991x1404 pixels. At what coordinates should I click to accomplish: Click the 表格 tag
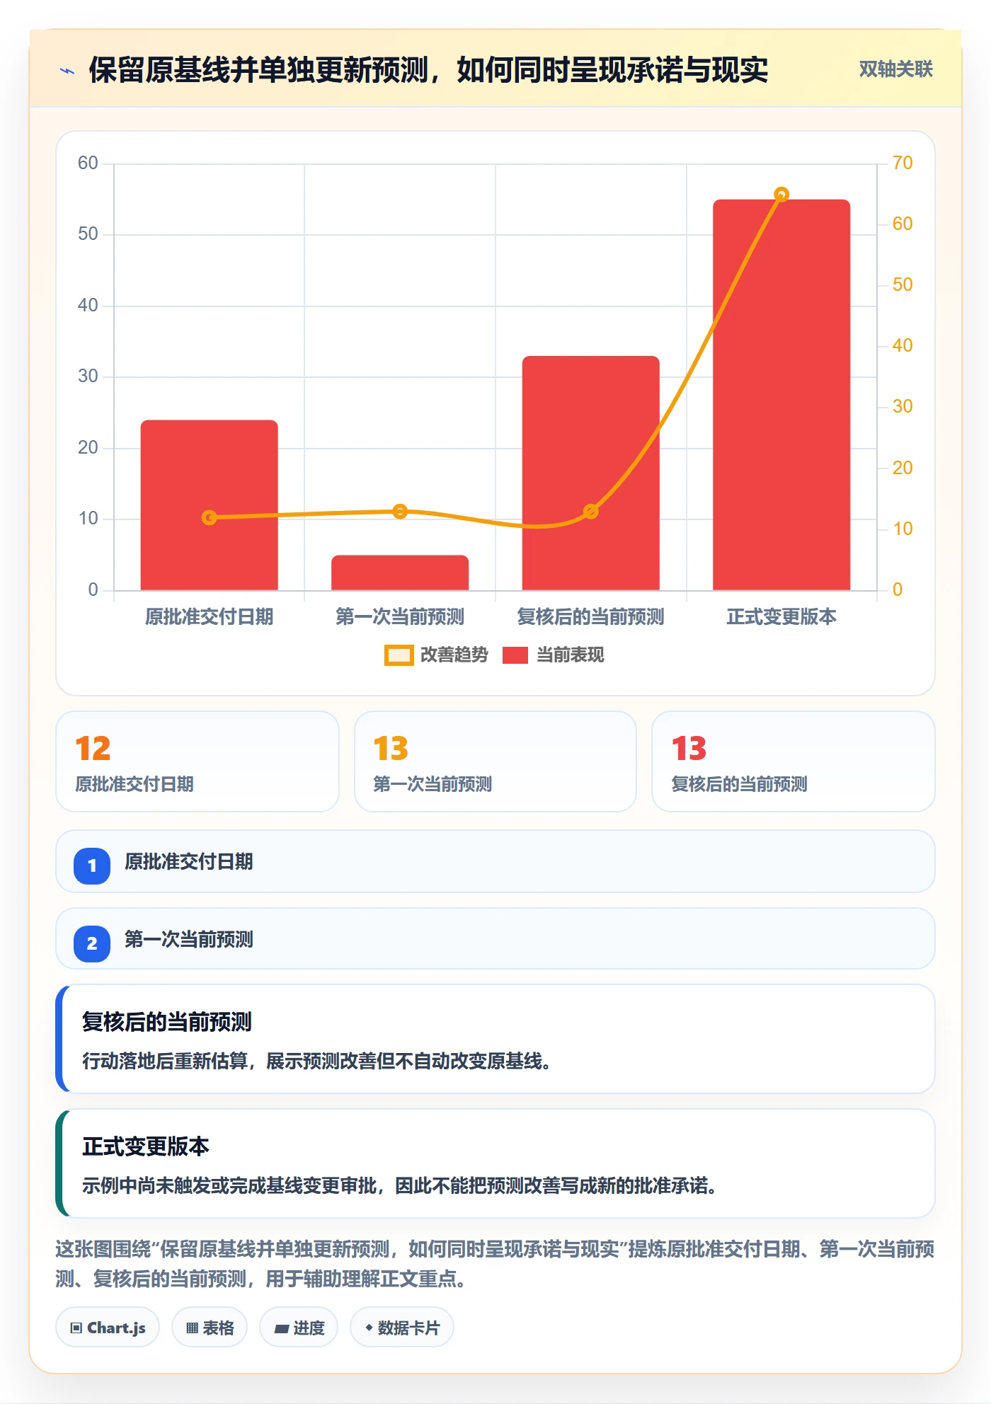[x=210, y=1328]
